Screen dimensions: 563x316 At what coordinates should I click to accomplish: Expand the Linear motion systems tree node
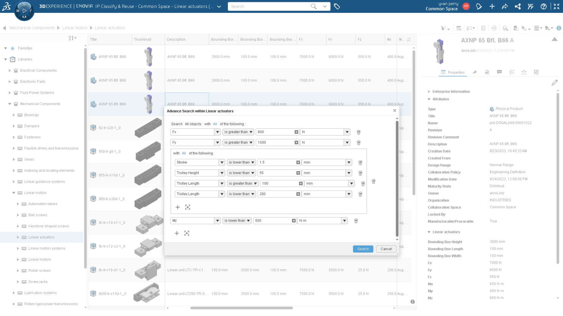[18, 248]
